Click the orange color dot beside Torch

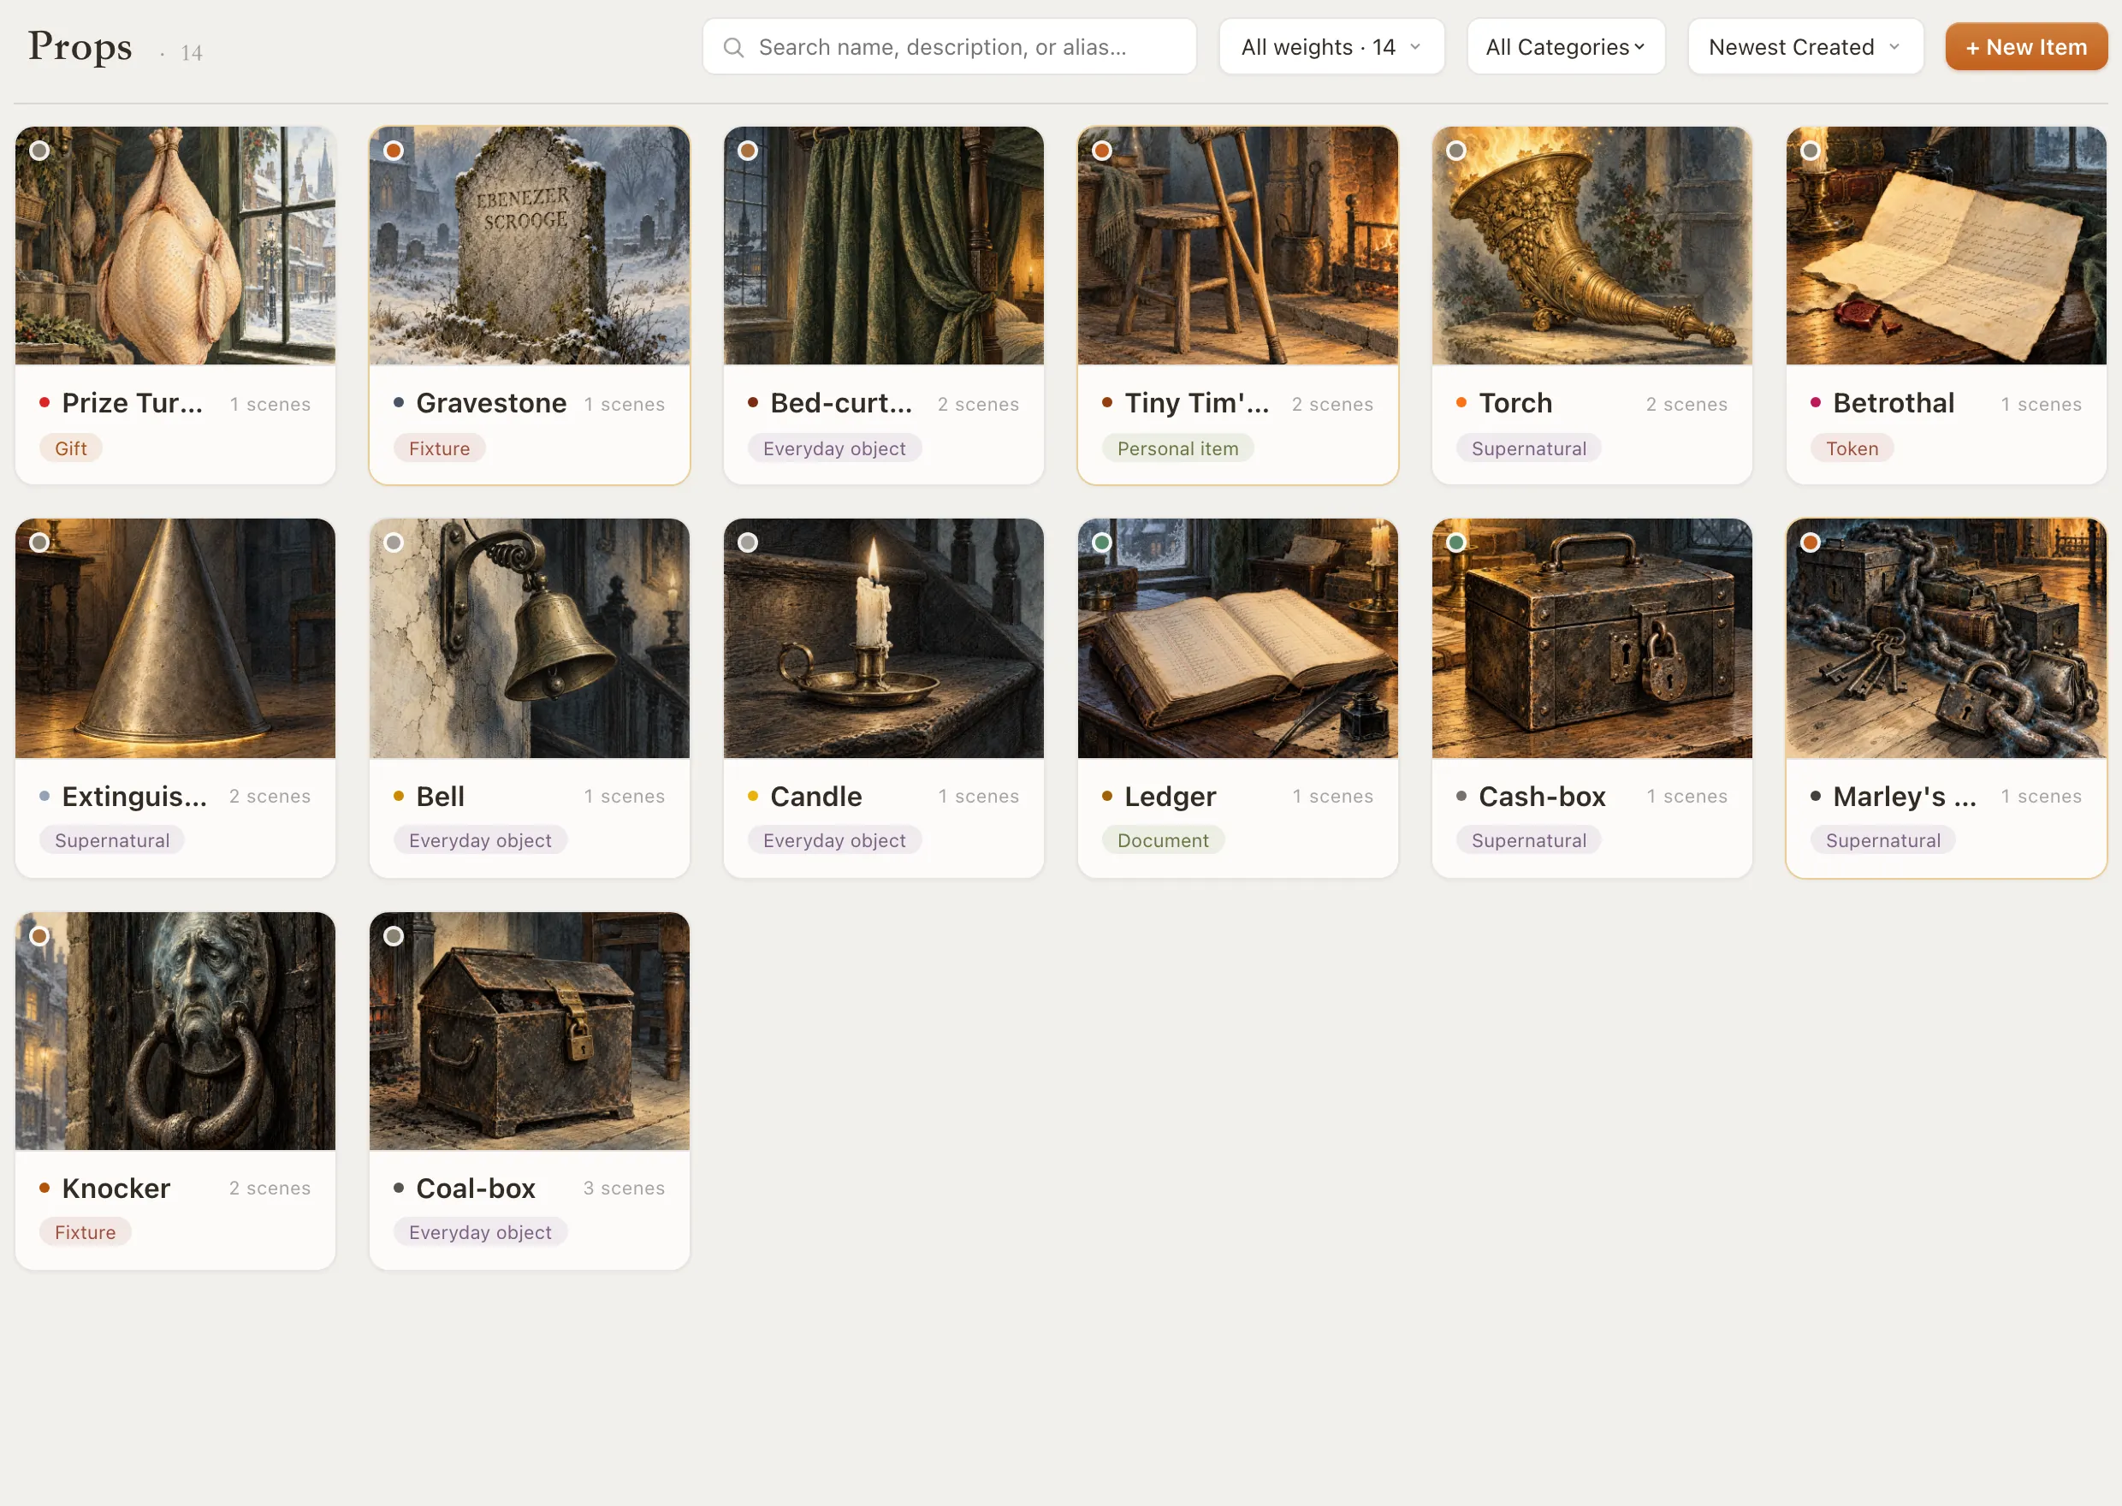(1461, 402)
